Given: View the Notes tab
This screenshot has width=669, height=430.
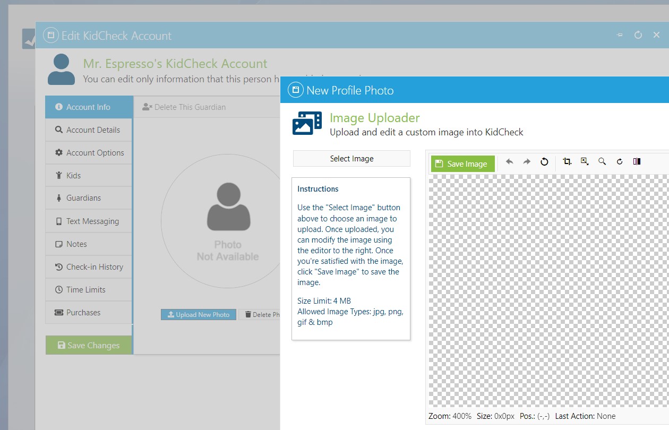Looking at the screenshot, I should (89, 244).
